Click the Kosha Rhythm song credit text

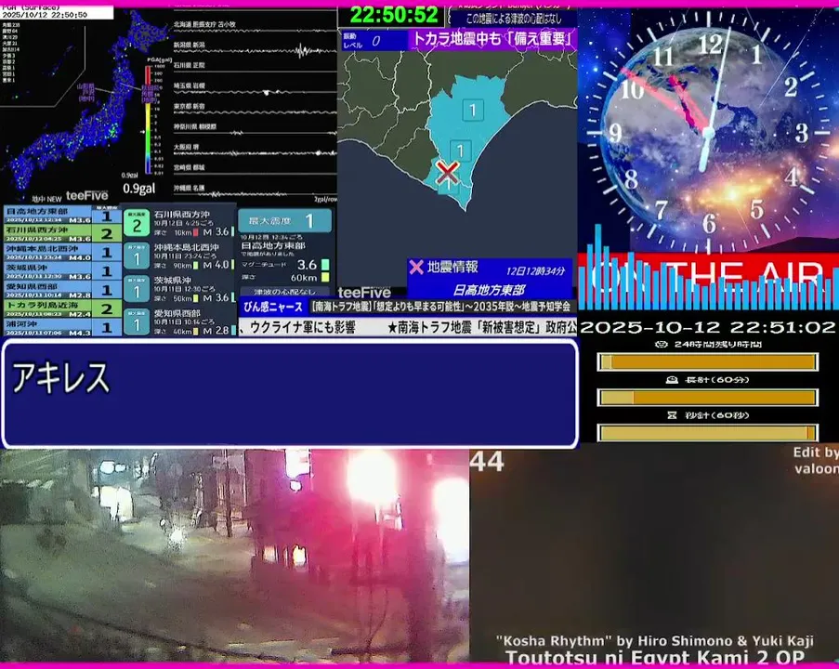654,640
